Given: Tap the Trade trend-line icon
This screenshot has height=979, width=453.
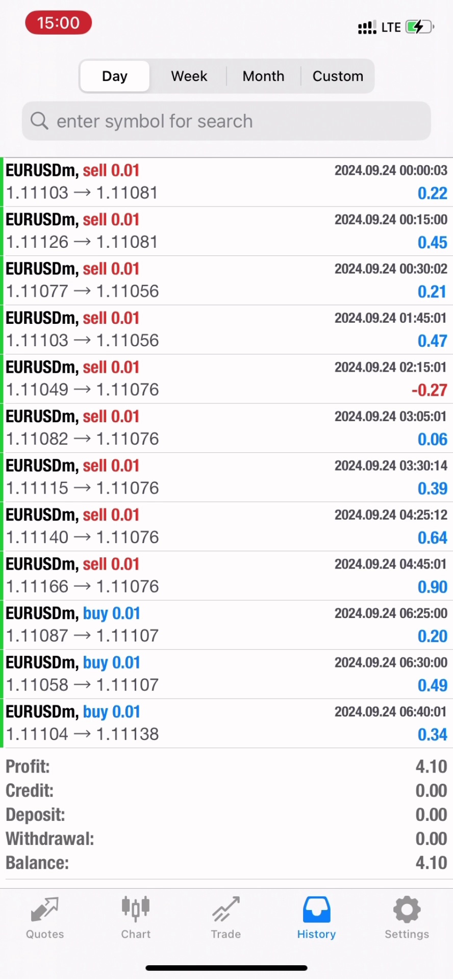Looking at the screenshot, I should 226,910.
